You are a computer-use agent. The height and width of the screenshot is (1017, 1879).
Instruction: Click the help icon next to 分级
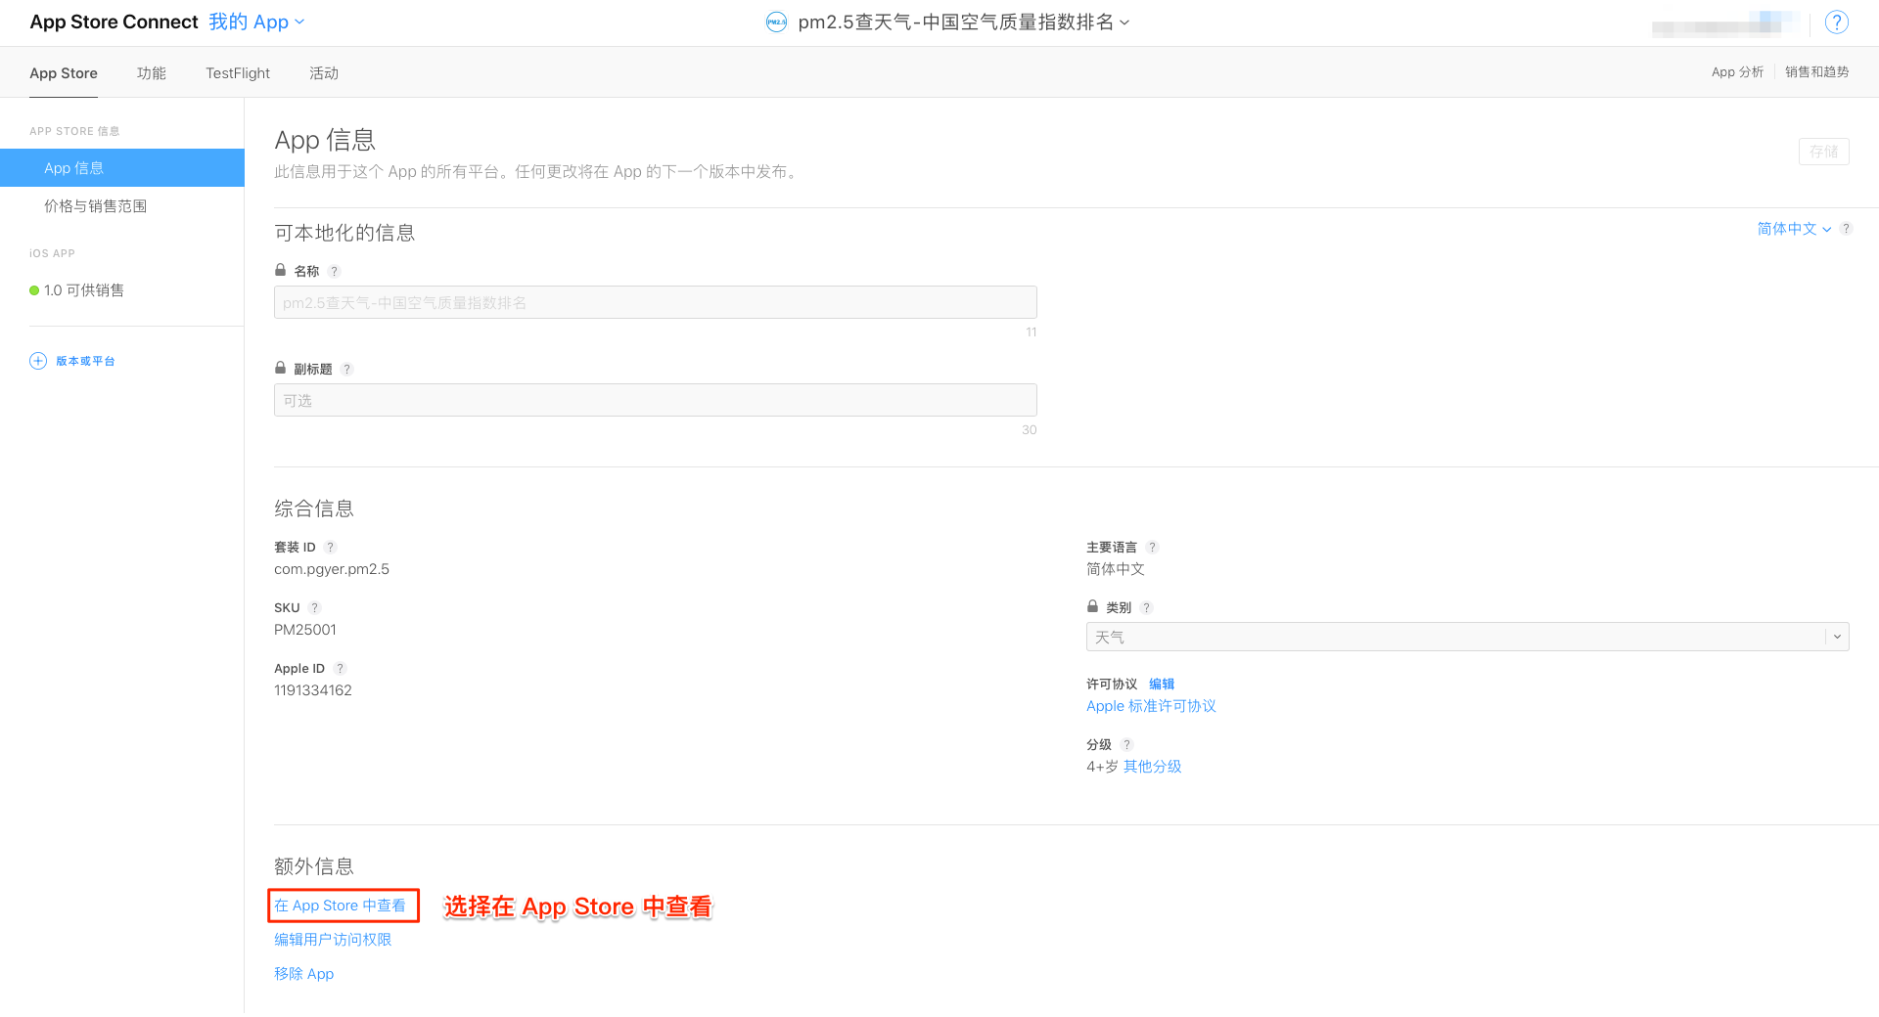coord(1126,745)
